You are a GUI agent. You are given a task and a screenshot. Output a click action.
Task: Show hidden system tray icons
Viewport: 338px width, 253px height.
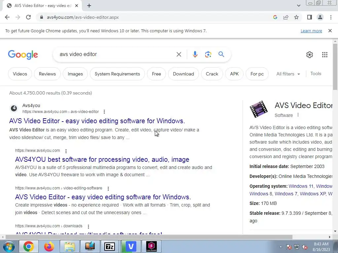(x=281, y=247)
